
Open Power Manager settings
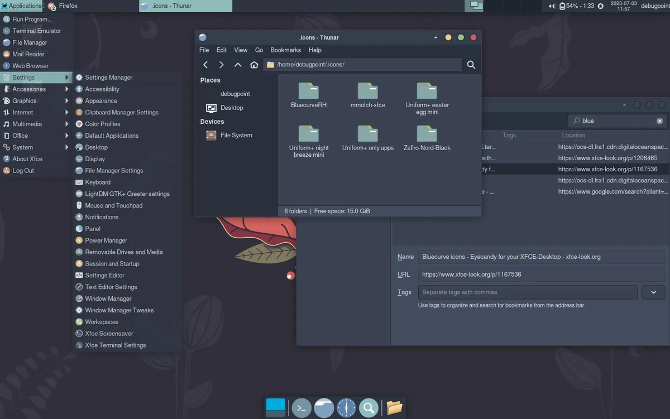tap(128, 240)
